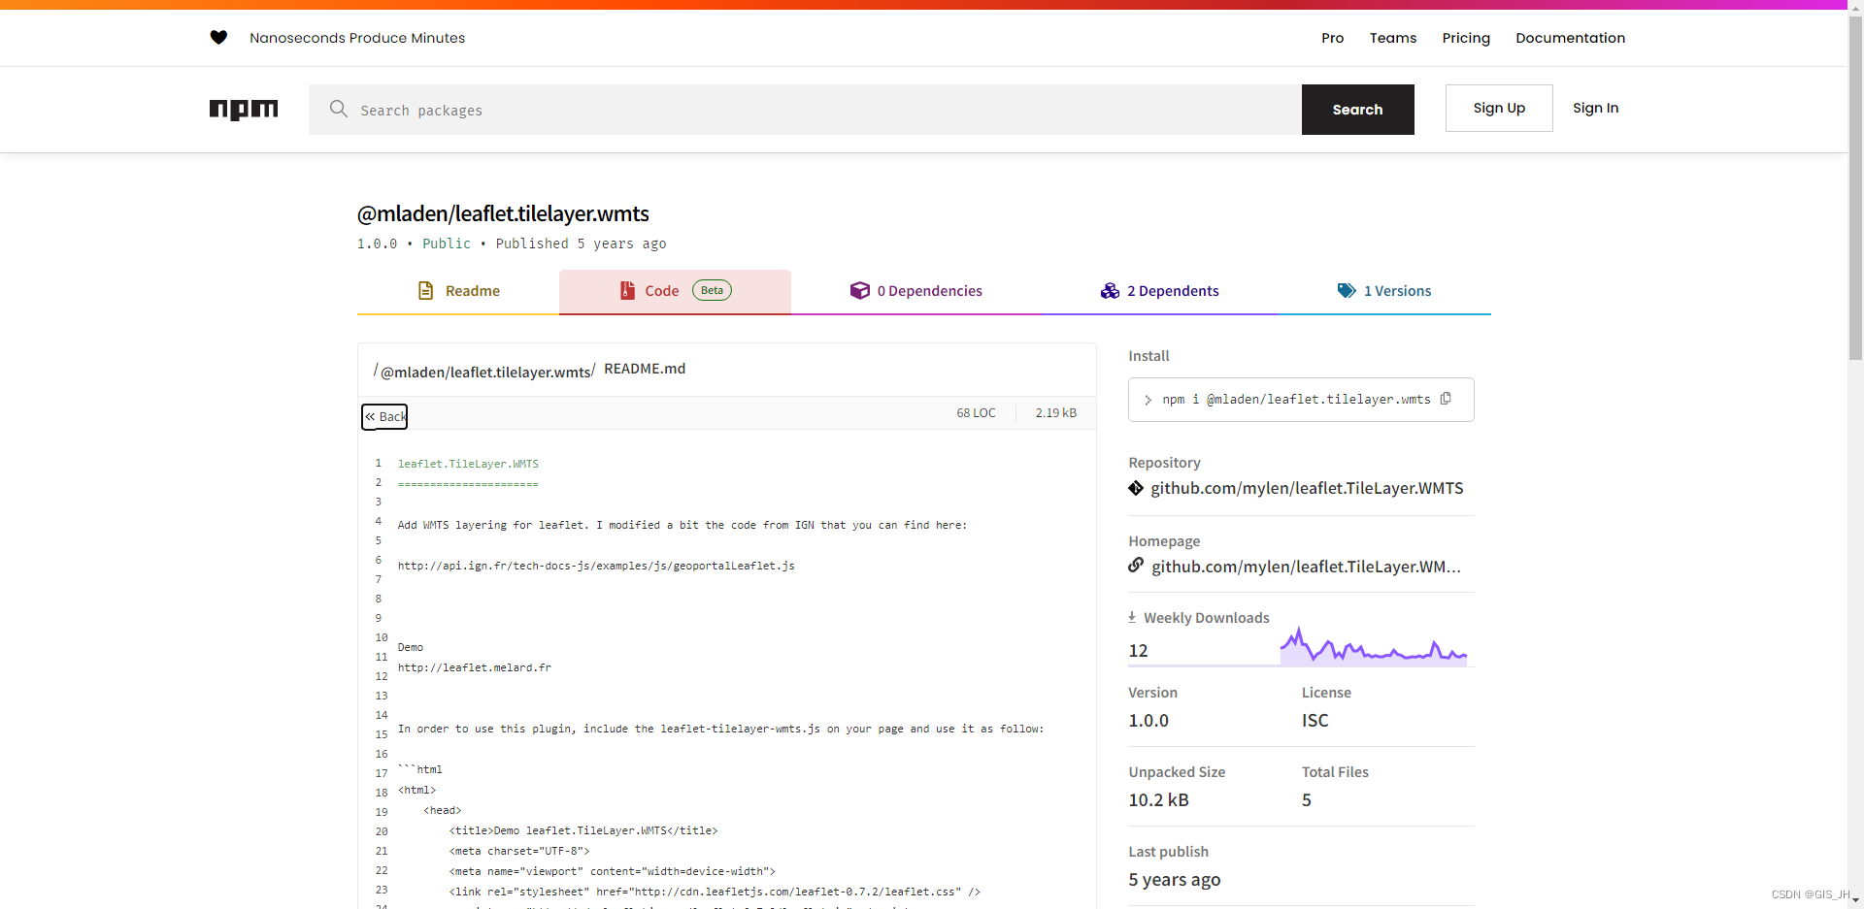This screenshot has height=909, width=1864.
Task: Click the Sign In link
Action: click(1595, 108)
